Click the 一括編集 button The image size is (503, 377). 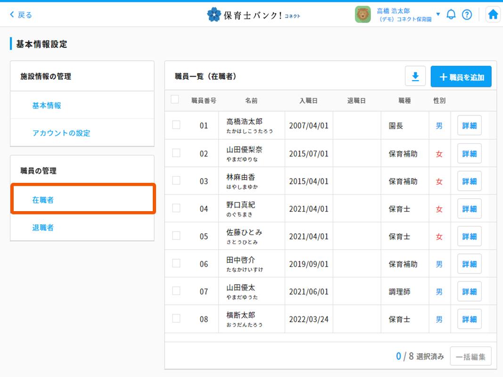[470, 356]
